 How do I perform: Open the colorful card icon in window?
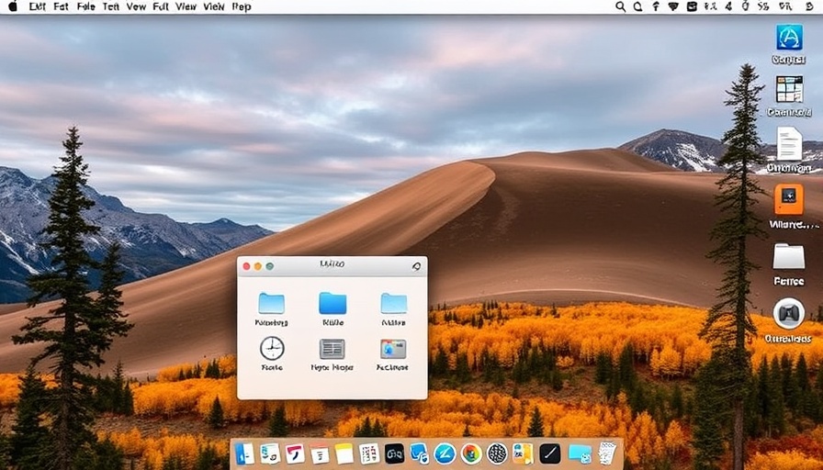393,349
